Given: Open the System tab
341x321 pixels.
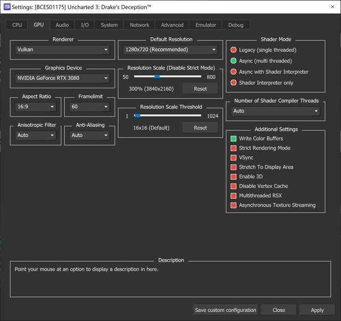Looking at the screenshot, I should click(109, 25).
